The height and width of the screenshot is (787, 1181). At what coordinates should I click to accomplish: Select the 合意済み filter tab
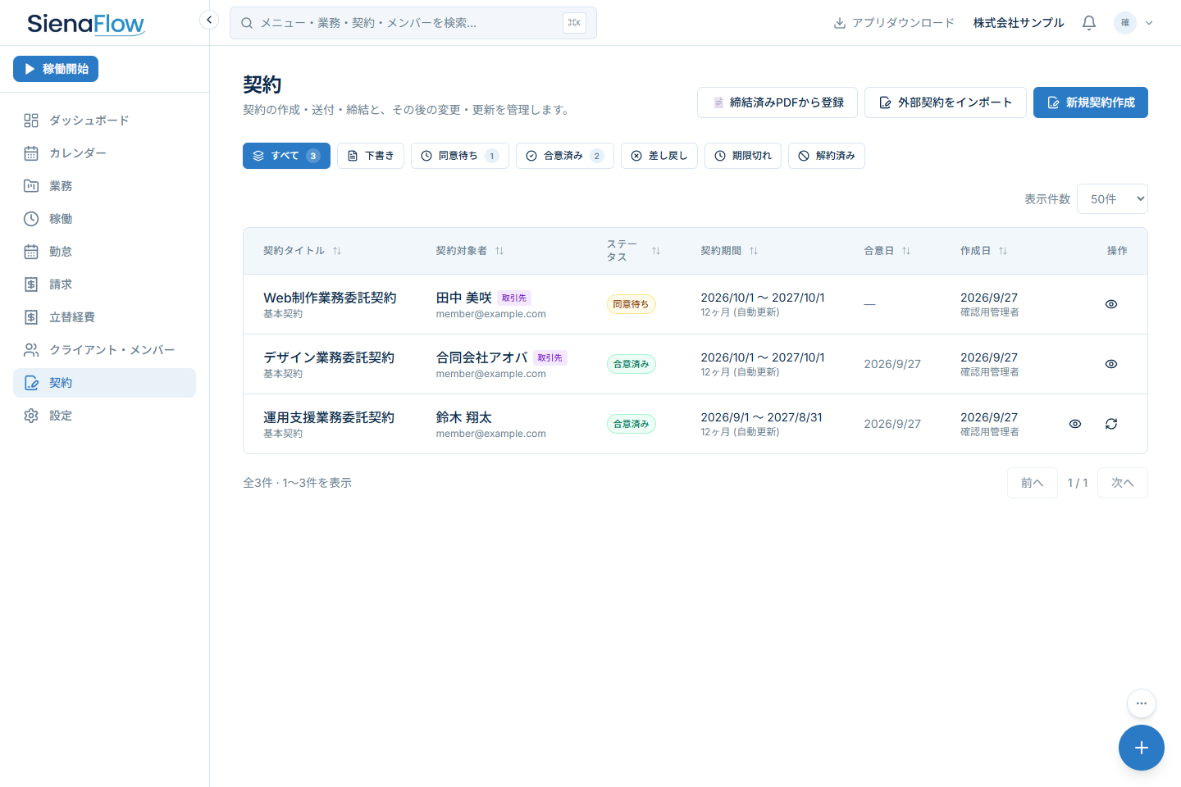tap(565, 156)
